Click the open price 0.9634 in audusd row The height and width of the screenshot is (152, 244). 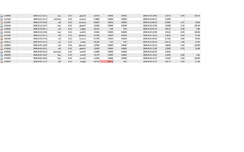97,23
